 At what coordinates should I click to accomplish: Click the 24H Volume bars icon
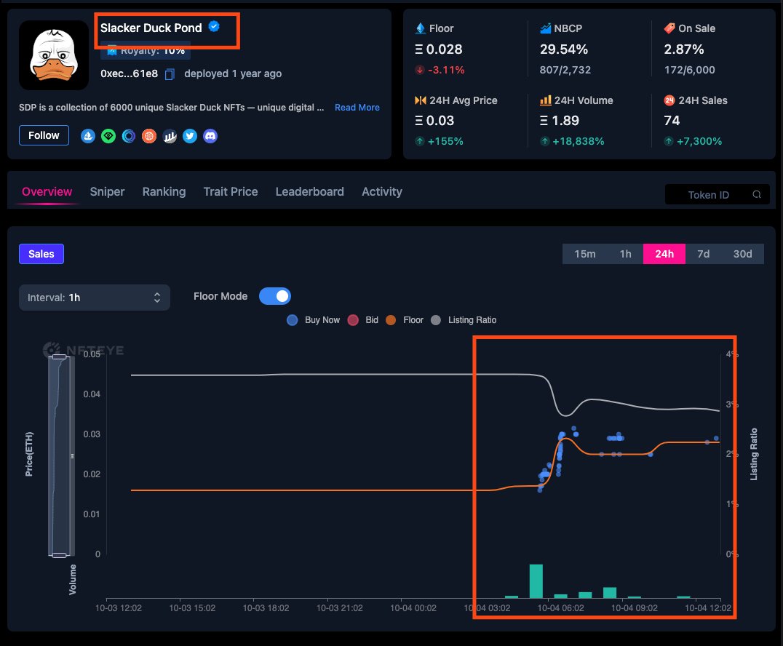coord(546,100)
